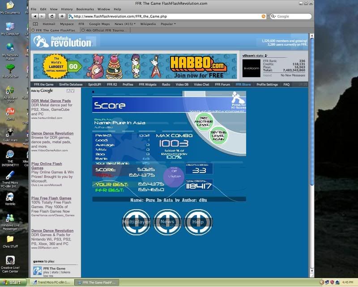
Task: Click the Habbo banner yellow burst badge
Action: 55,66
